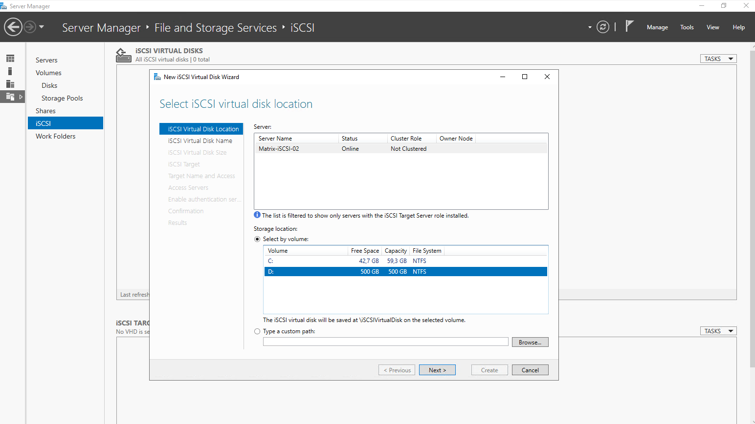Open the Manage menu
This screenshot has height=424, width=755.
pyautogui.click(x=657, y=27)
